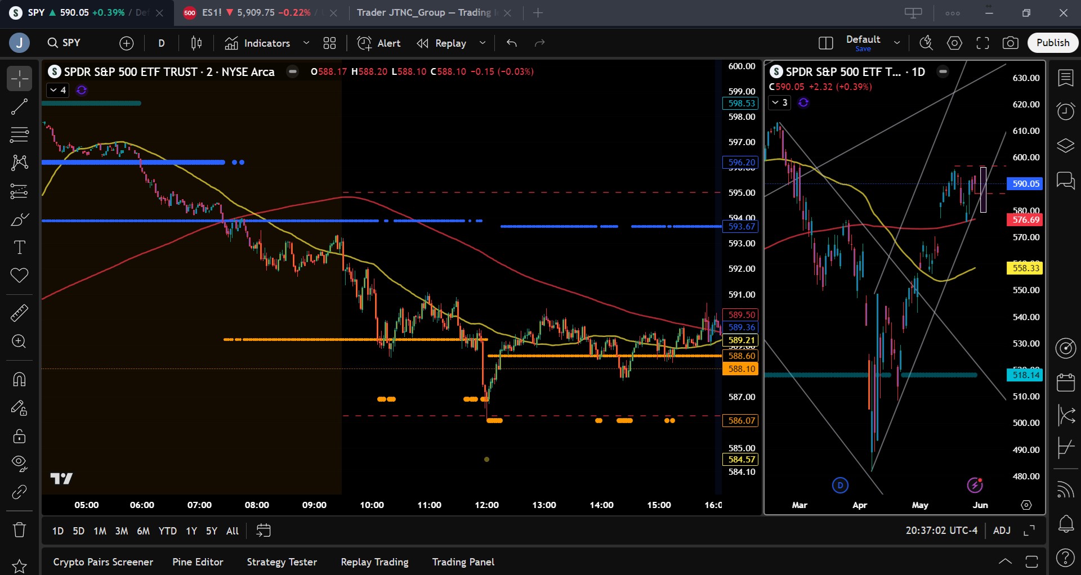Image resolution: width=1081 pixels, height=575 pixels.
Task: Open the forecasting and measurement tools
Action: 19,191
